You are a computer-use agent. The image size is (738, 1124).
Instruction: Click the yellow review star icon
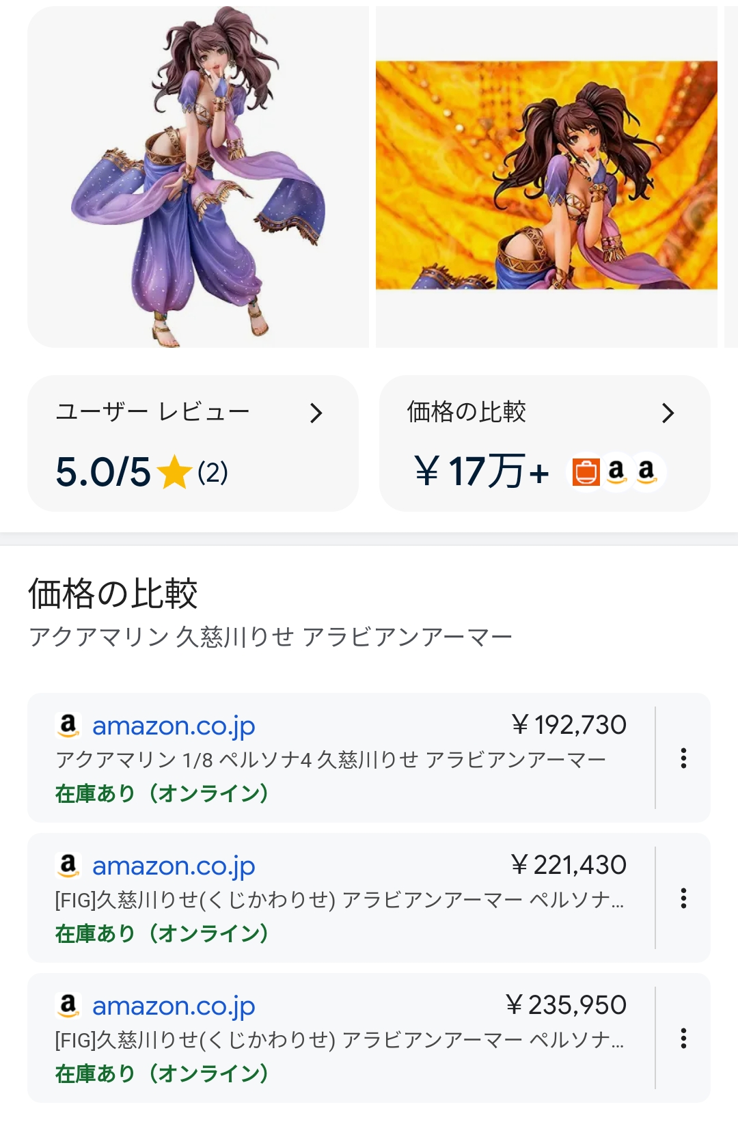pyautogui.click(x=174, y=472)
